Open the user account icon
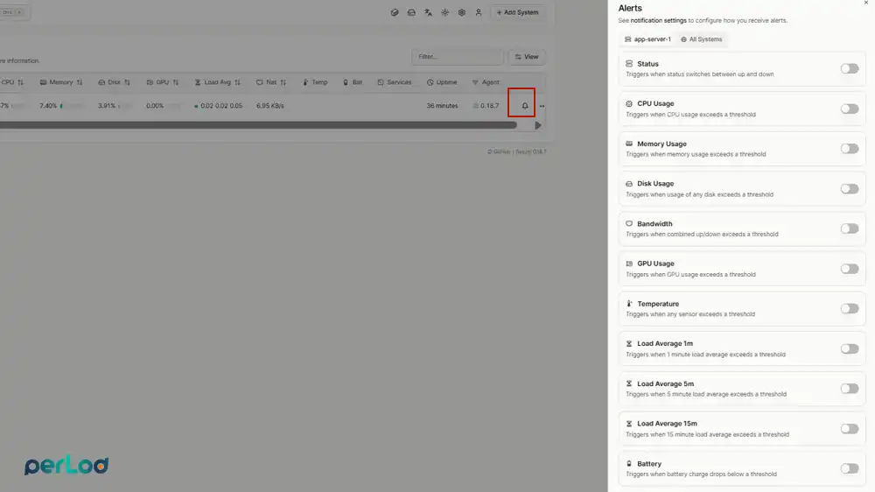This screenshot has height=492, width=875. (479, 12)
